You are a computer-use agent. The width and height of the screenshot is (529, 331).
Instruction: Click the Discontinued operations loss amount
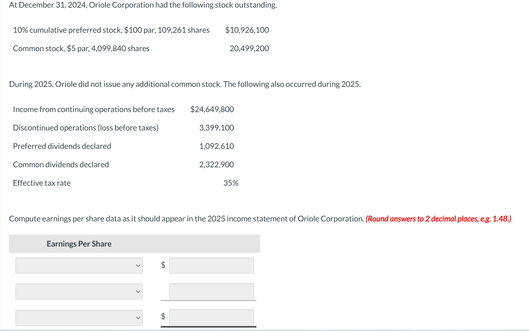pos(216,127)
